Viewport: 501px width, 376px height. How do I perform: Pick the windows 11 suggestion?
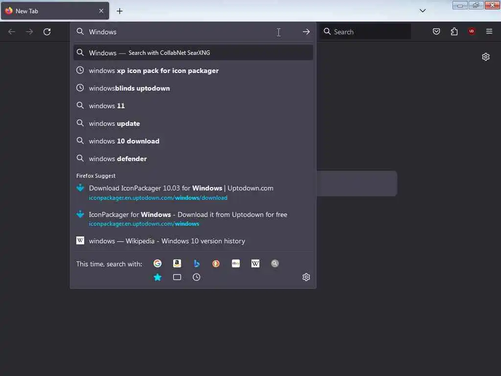pos(193,106)
